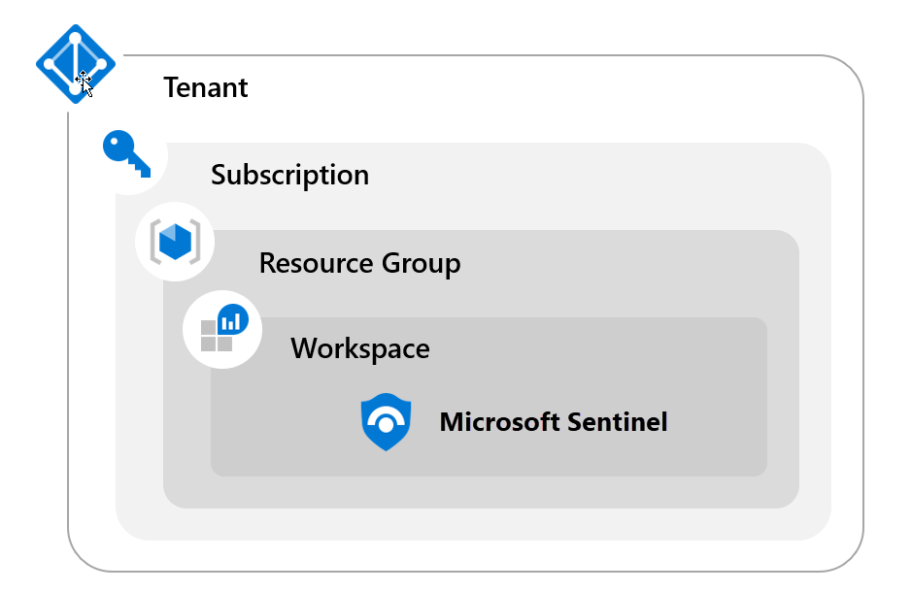Click the "Workspace" label text
The image size is (912, 592).
pyautogui.click(x=360, y=349)
